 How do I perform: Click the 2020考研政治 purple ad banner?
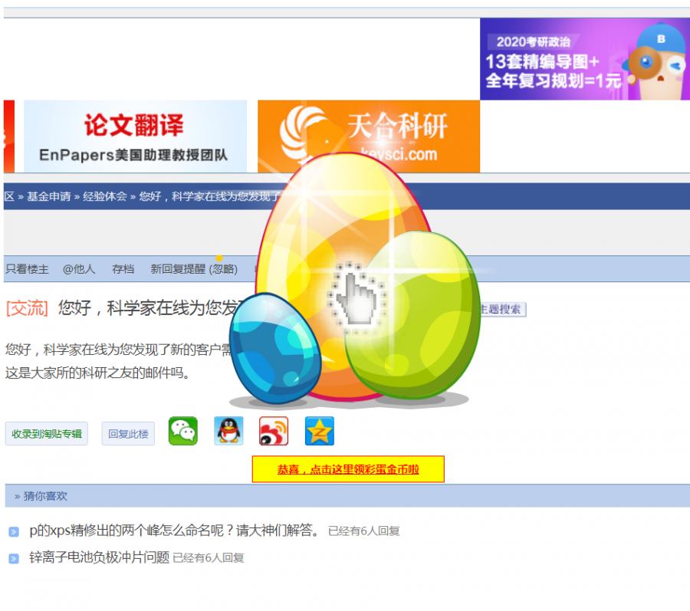[585, 59]
